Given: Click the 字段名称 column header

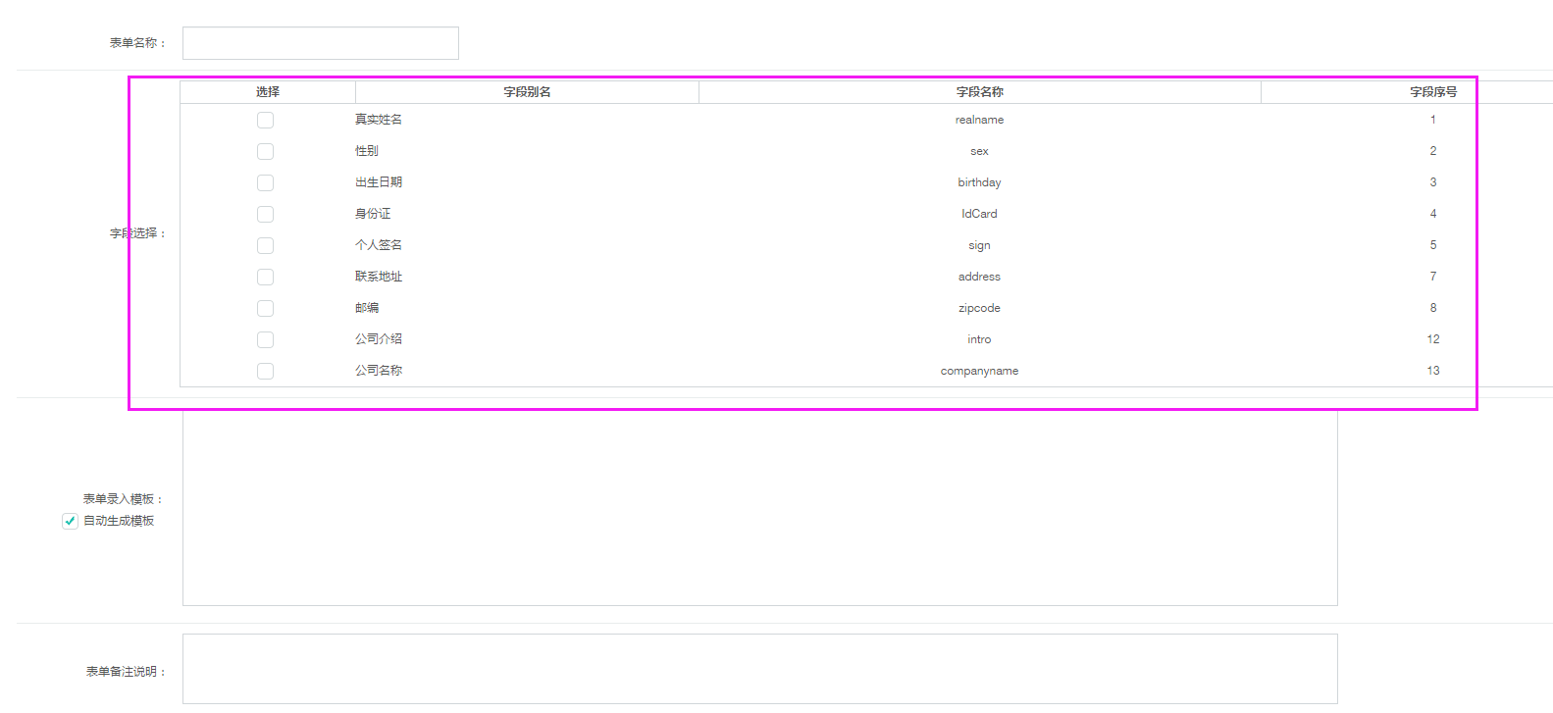Looking at the screenshot, I should [x=979, y=92].
